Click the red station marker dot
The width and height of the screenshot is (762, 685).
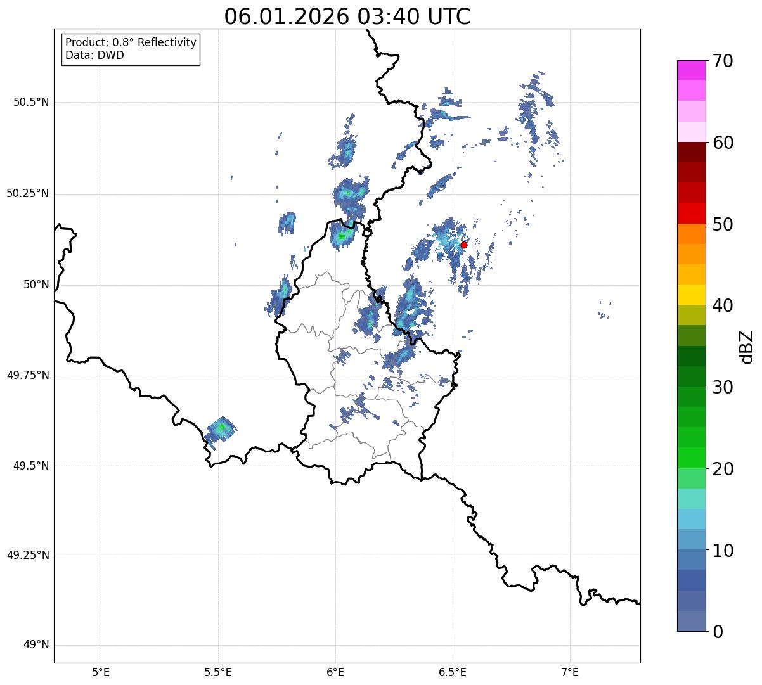464,245
